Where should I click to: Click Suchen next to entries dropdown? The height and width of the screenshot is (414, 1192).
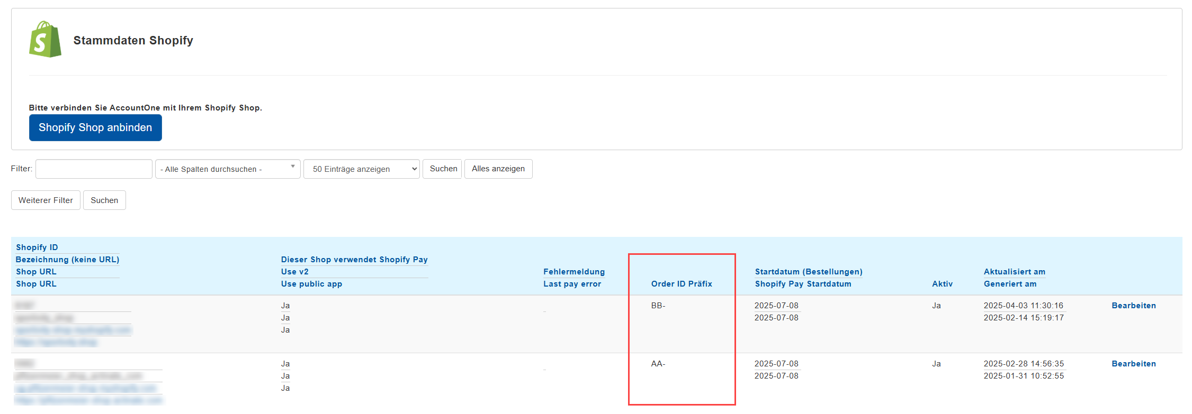[x=442, y=169]
